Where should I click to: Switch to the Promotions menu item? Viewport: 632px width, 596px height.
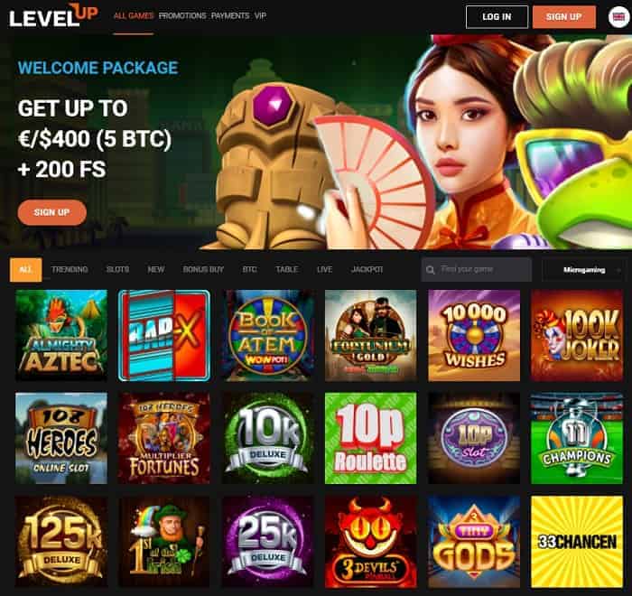pos(182,15)
